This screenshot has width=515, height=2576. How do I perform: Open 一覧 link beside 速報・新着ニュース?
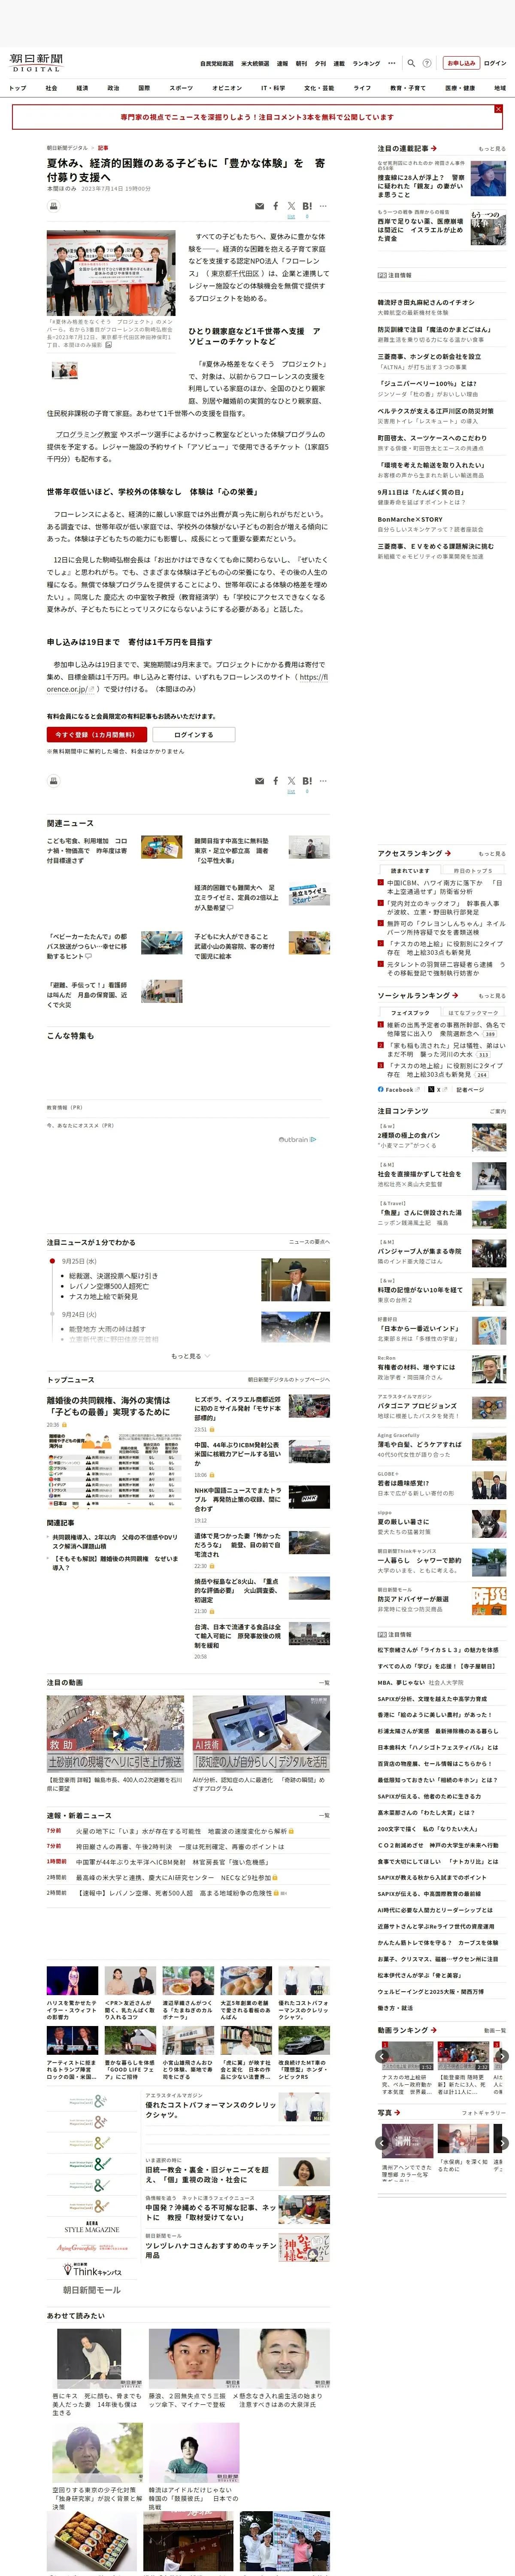[323, 1815]
